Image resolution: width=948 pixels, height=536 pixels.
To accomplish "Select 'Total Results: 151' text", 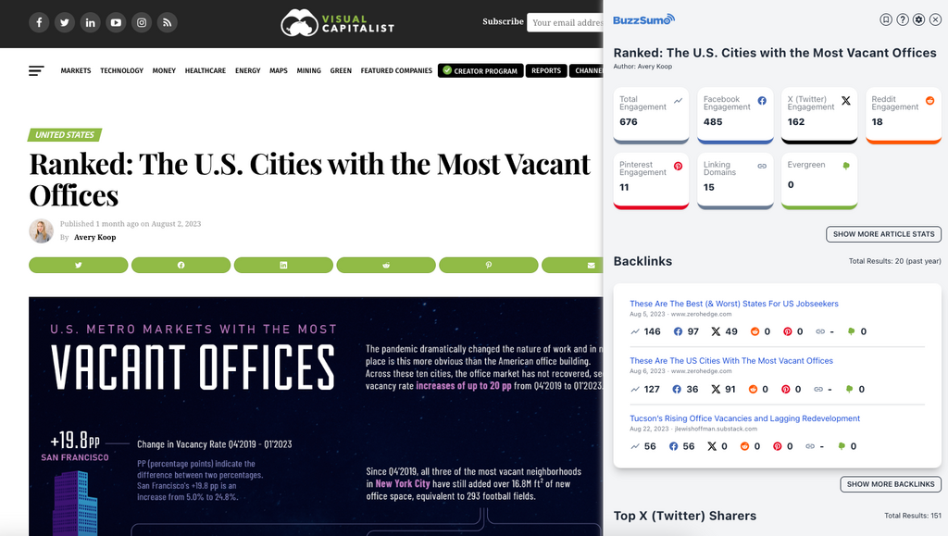I will coord(913,516).
